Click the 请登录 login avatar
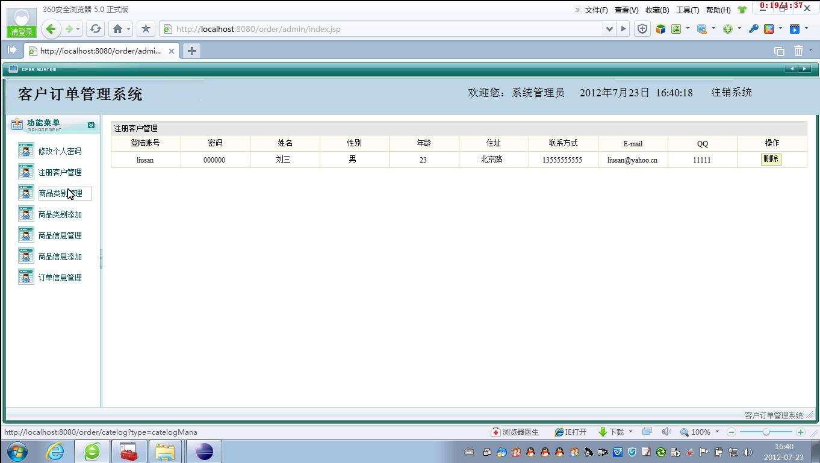Viewport: 820px width, 463px height. 22,22
